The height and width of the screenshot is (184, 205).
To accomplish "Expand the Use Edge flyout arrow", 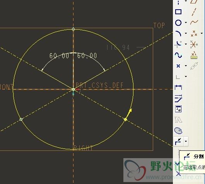I will pyautogui.click(x=186, y=76).
